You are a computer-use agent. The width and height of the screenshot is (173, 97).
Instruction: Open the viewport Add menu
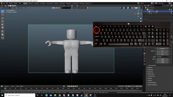pyautogui.click(x=21, y=8)
